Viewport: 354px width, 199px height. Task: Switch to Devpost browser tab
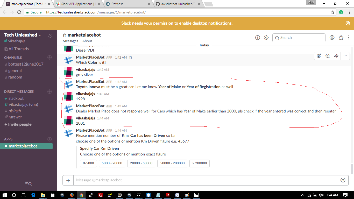(128, 4)
